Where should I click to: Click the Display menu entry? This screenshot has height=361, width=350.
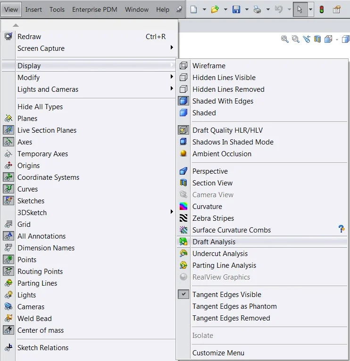click(x=89, y=65)
